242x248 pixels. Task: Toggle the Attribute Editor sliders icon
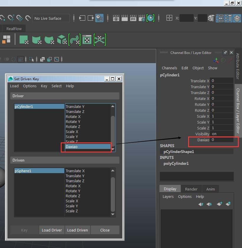click(x=220, y=18)
